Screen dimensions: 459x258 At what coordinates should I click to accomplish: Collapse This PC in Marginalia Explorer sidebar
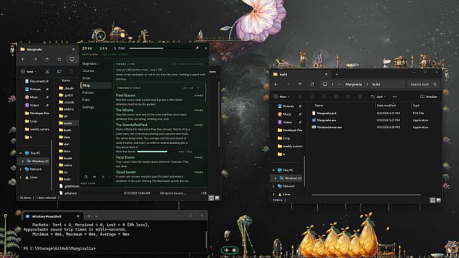click(x=20, y=153)
